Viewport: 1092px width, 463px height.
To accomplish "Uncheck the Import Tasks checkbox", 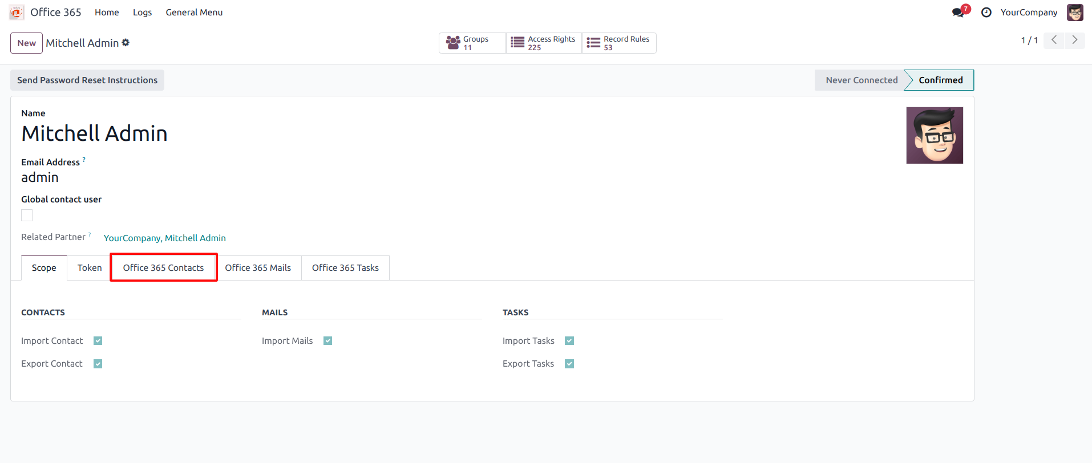I will pyautogui.click(x=569, y=340).
